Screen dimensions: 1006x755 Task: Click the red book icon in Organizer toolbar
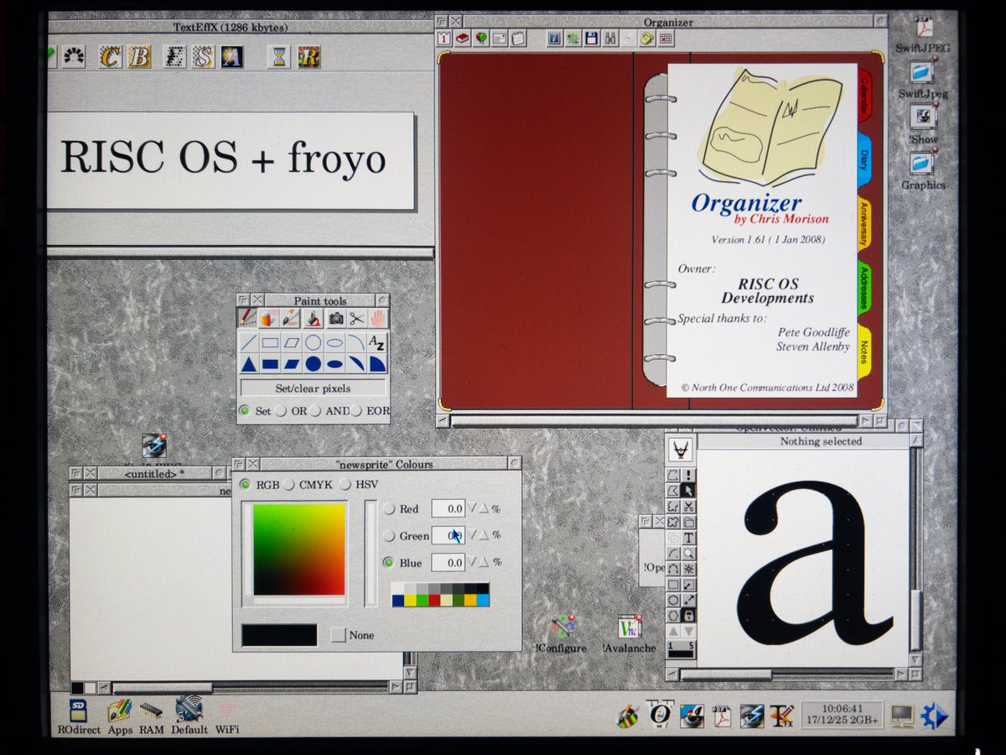[462, 39]
